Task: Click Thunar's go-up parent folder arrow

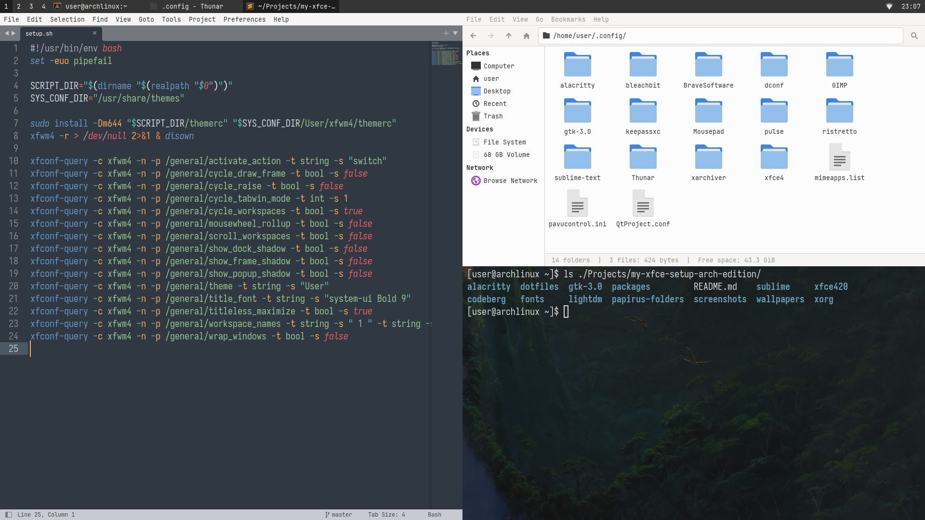Action: tap(509, 36)
